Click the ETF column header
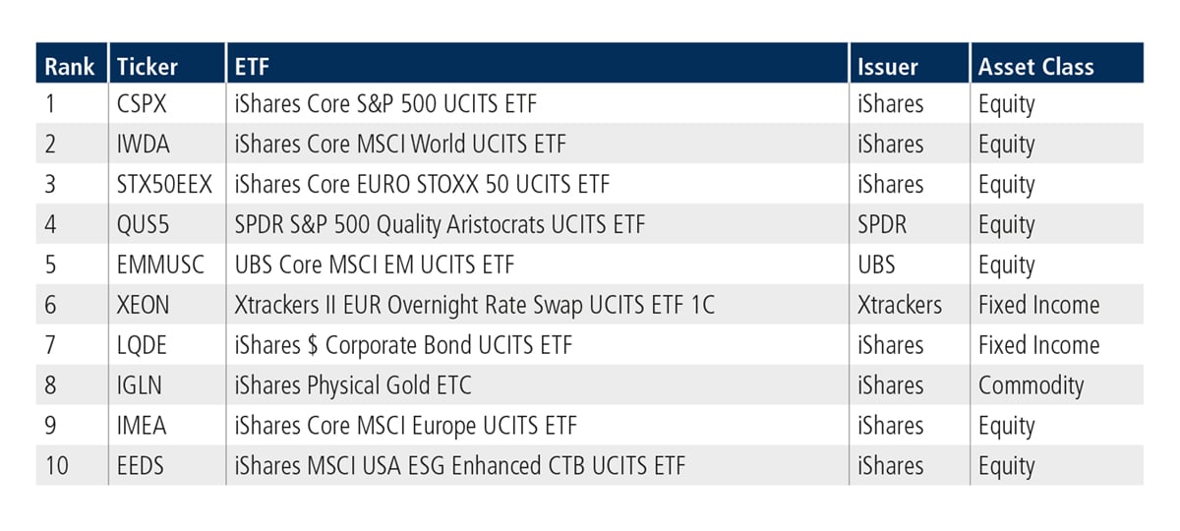 coord(252,67)
